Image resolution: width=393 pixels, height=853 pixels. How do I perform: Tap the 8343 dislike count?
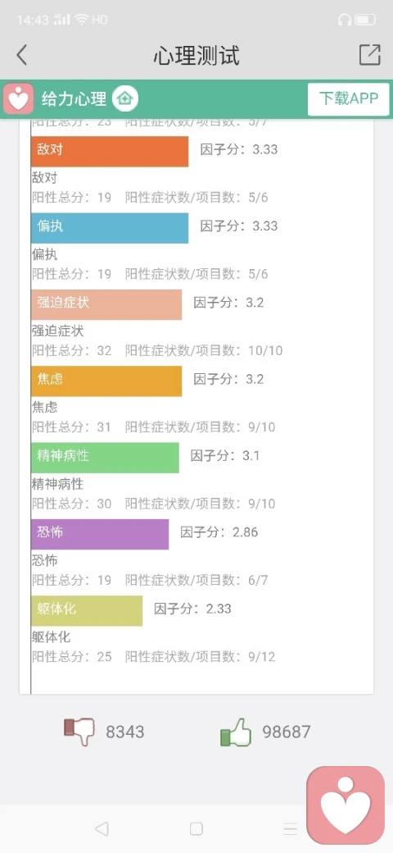click(124, 732)
